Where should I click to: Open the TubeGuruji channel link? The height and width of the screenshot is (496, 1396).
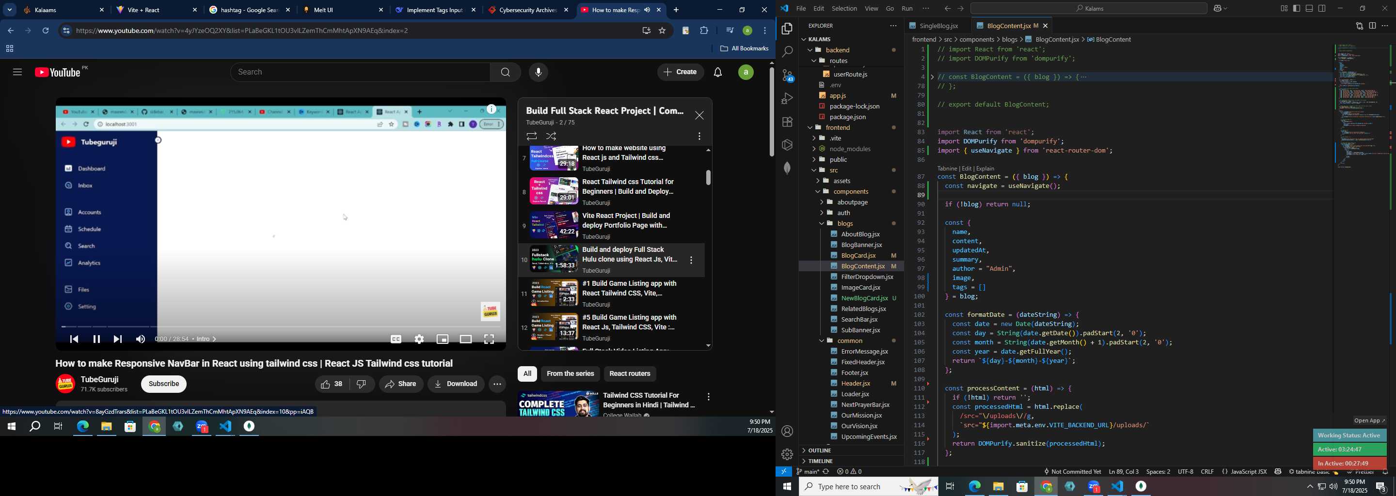pos(100,380)
